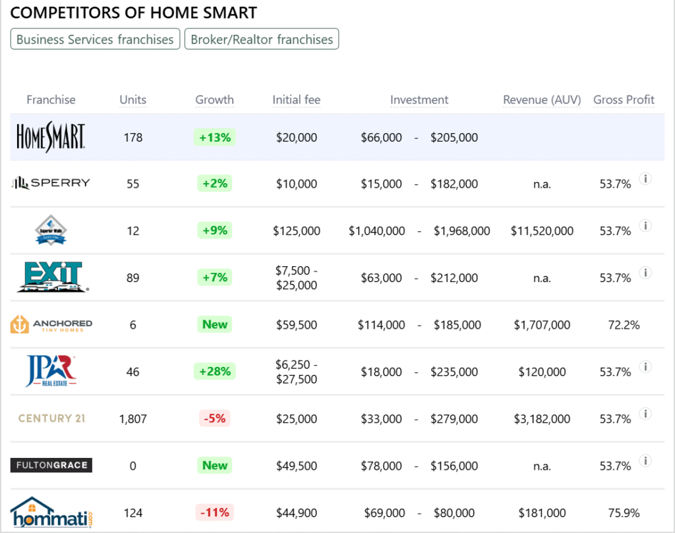The width and height of the screenshot is (675, 533).
Task: Click the Century 21 logo
Action: point(51,418)
